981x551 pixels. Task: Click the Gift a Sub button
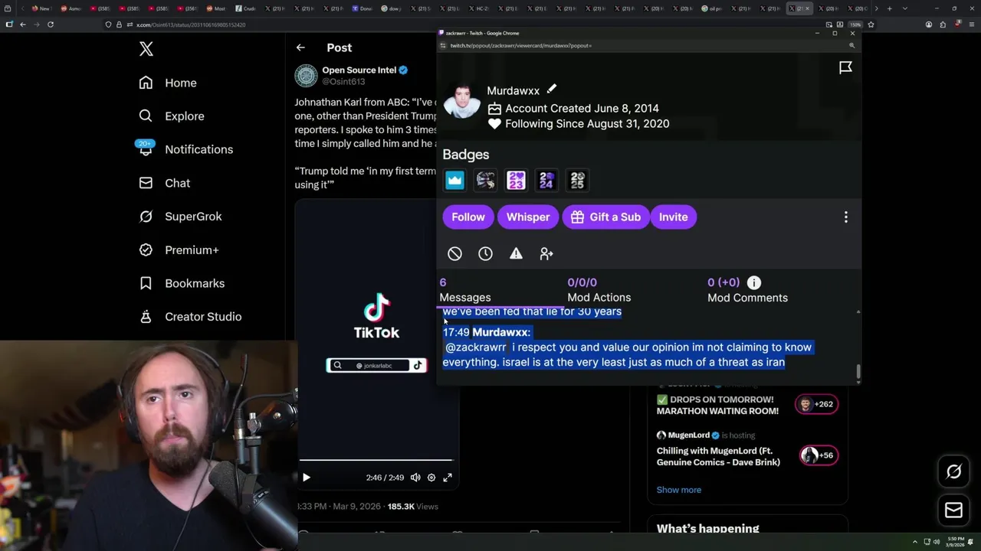pyautogui.click(x=605, y=217)
